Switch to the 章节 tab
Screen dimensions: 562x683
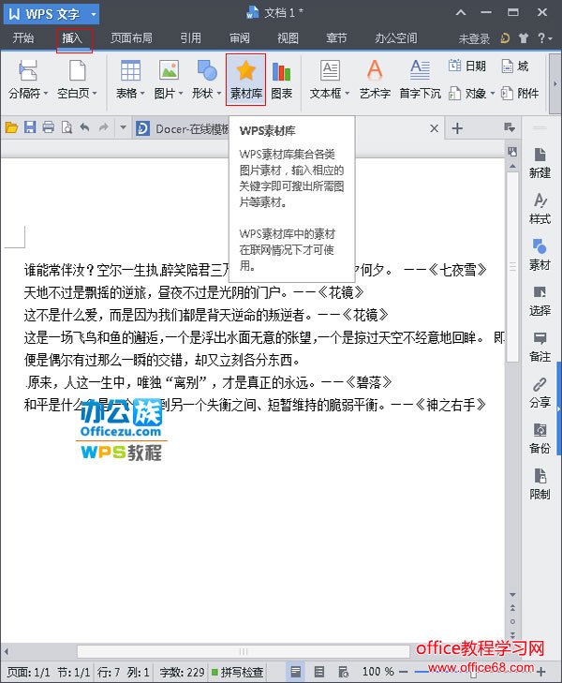[x=336, y=38]
